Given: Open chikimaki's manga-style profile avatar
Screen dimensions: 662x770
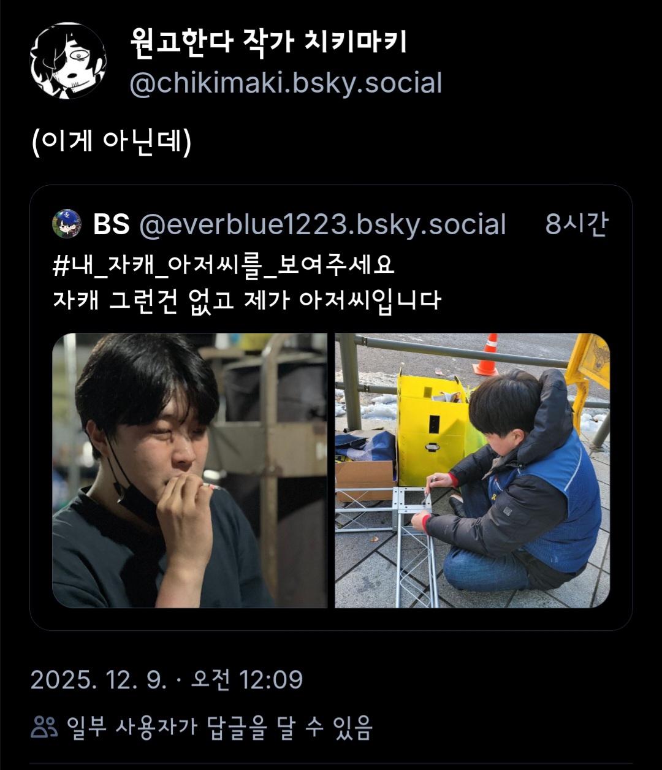Looking at the screenshot, I should pos(68,61).
